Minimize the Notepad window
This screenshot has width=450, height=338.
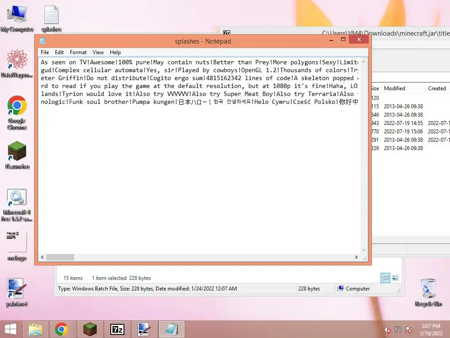point(331,40)
